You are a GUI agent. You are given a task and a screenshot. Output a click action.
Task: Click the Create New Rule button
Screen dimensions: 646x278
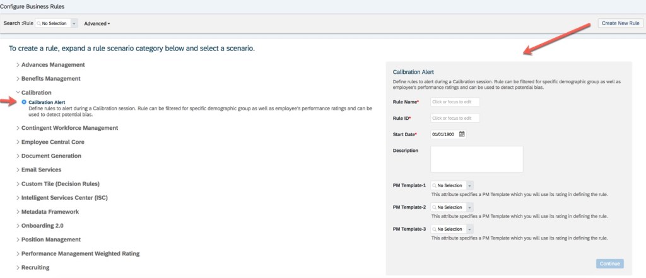coord(620,23)
